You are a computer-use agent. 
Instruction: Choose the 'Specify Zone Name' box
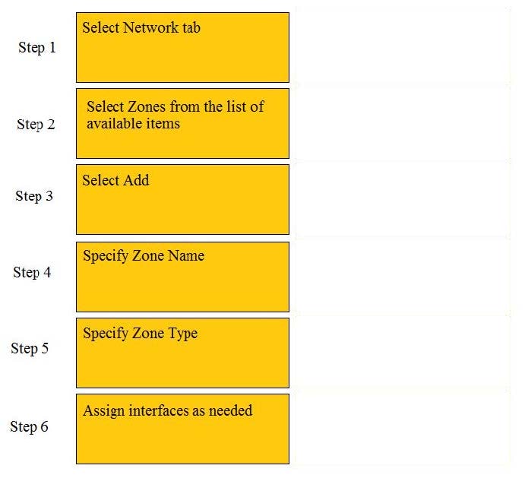pos(182,277)
